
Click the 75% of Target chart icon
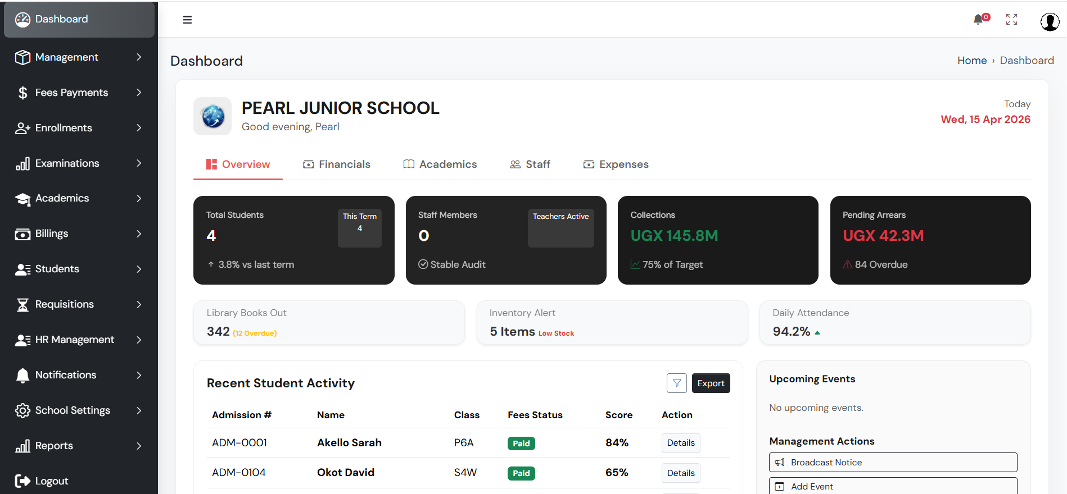pyautogui.click(x=635, y=264)
